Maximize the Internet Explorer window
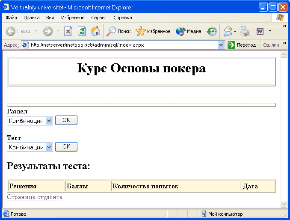 point(273,7)
